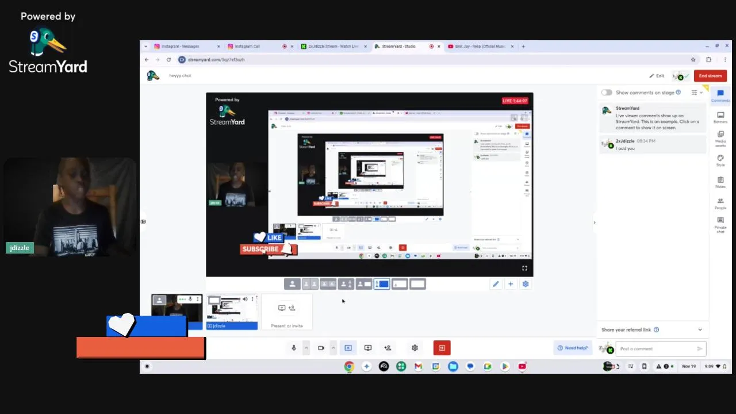Screen dimensions: 736x414
Task: Open the Notes panel
Action: tap(720, 182)
